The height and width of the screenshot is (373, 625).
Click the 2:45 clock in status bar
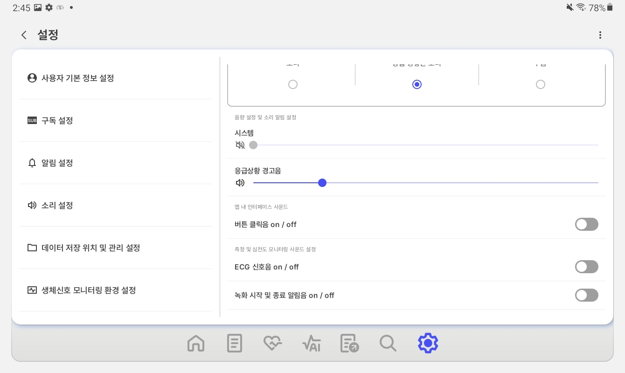click(21, 8)
